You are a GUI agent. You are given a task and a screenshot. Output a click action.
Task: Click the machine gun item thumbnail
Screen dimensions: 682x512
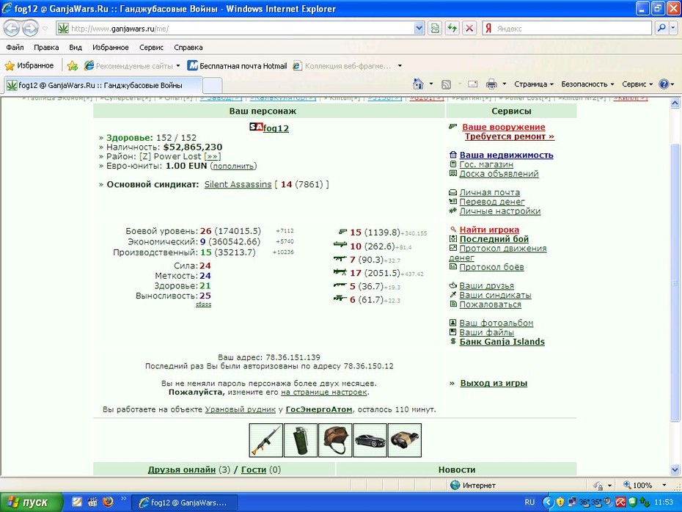tap(266, 440)
